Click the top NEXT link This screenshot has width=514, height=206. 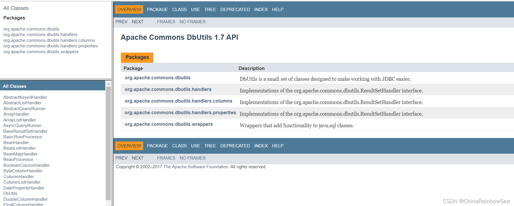tap(138, 22)
